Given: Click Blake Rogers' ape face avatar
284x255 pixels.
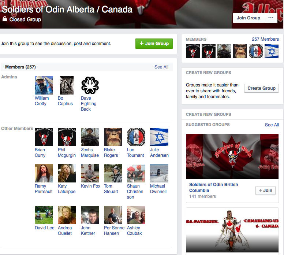Looking at the screenshot, I should (x=113, y=137).
